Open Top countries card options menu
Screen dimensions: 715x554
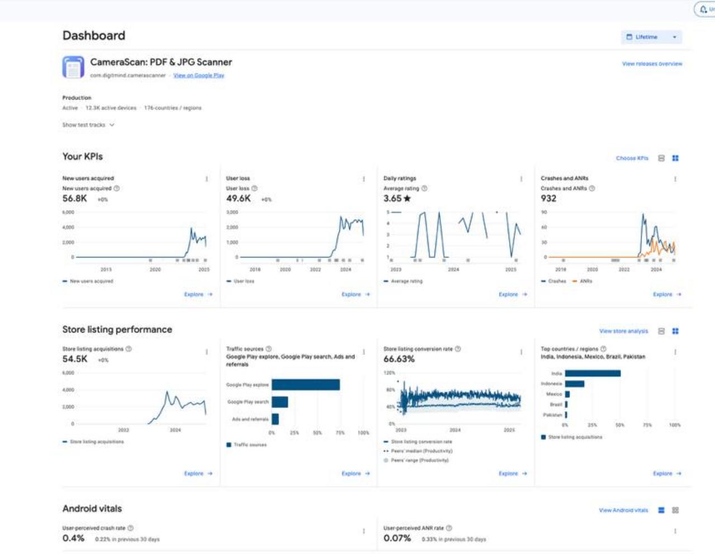click(675, 352)
